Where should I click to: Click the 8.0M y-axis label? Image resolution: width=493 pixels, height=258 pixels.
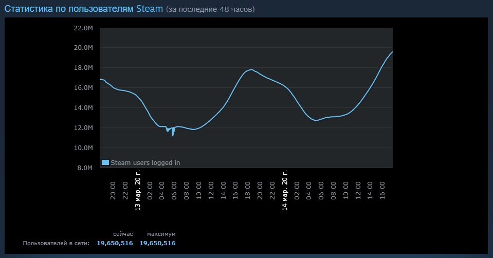click(x=85, y=168)
